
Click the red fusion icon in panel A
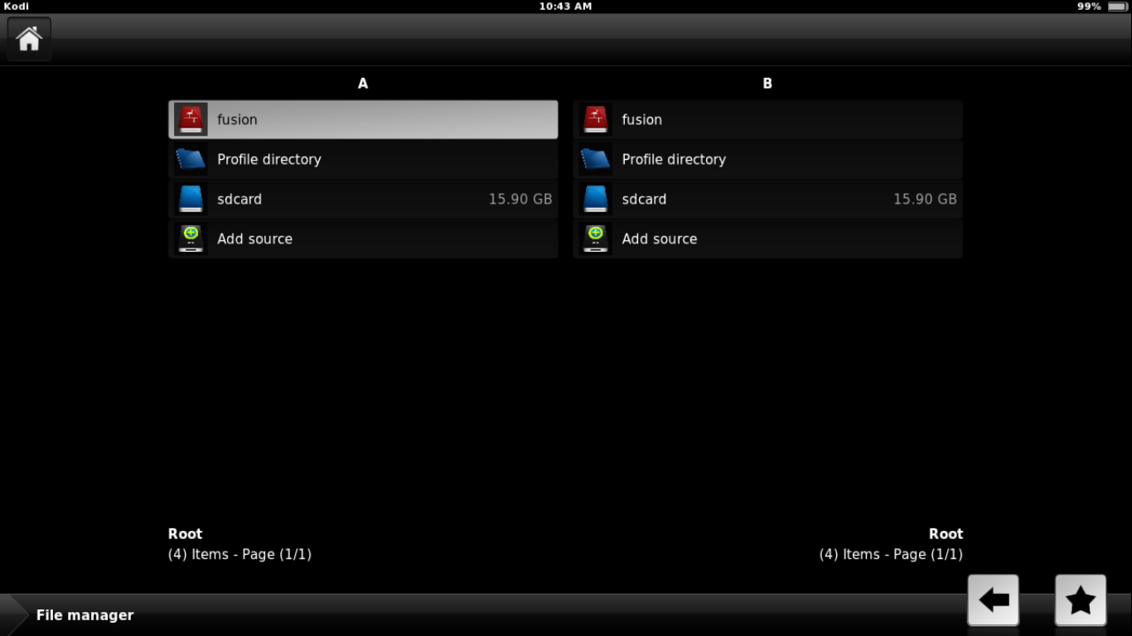(x=191, y=119)
